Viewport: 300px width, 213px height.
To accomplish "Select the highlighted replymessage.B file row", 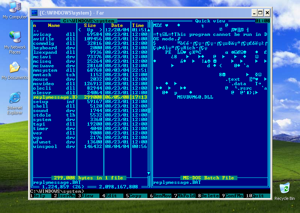I will (x=90, y=97).
